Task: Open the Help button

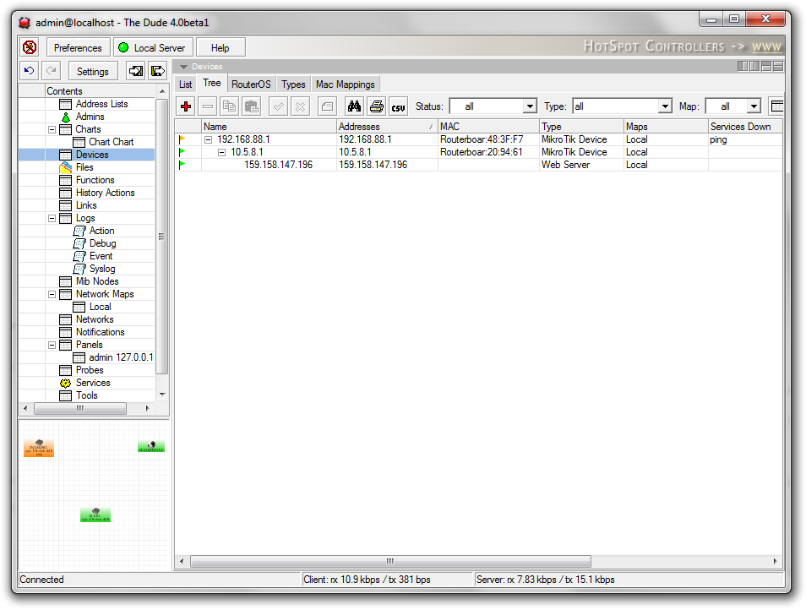Action: 220,48
